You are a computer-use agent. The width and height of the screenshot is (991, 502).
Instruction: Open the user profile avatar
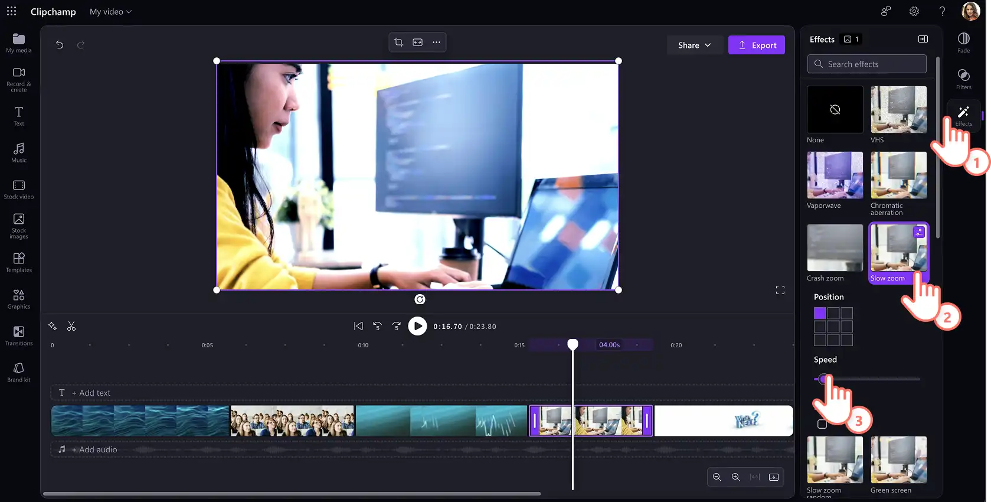pyautogui.click(x=971, y=11)
